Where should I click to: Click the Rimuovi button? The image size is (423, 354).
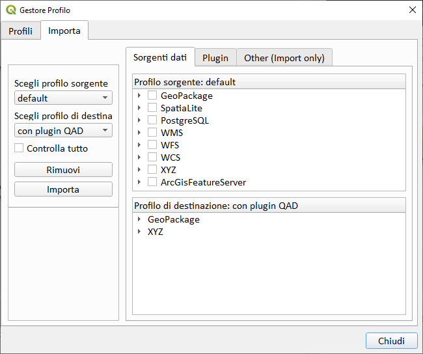click(x=63, y=170)
